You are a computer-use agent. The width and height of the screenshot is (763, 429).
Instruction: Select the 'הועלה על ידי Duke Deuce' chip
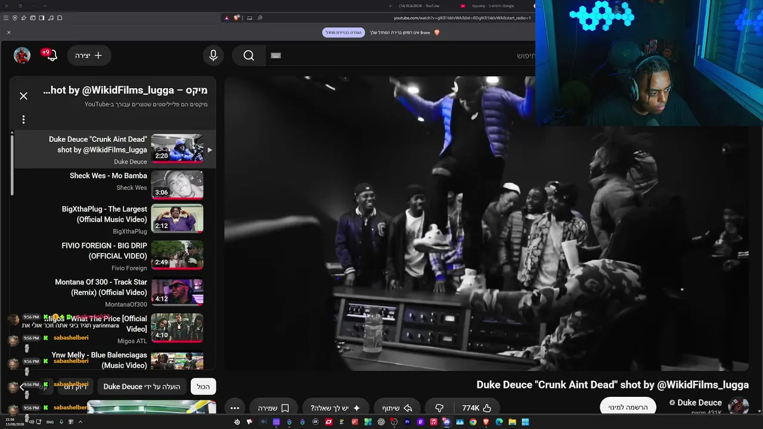point(142,387)
